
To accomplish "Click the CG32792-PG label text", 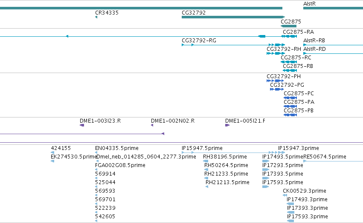I will click(x=287, y=85).
